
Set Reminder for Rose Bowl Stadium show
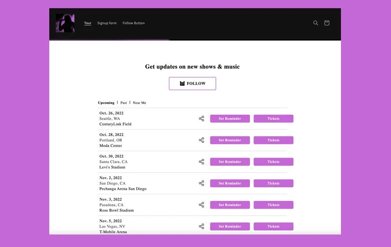point(230,205)
